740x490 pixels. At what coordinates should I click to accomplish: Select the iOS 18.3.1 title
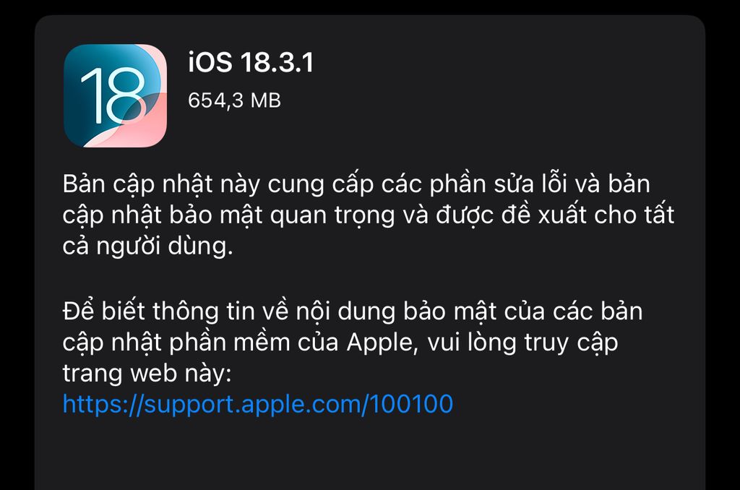[x=251, y=62]
